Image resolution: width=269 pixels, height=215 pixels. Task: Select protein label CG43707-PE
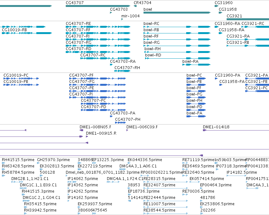click(82, 88)
